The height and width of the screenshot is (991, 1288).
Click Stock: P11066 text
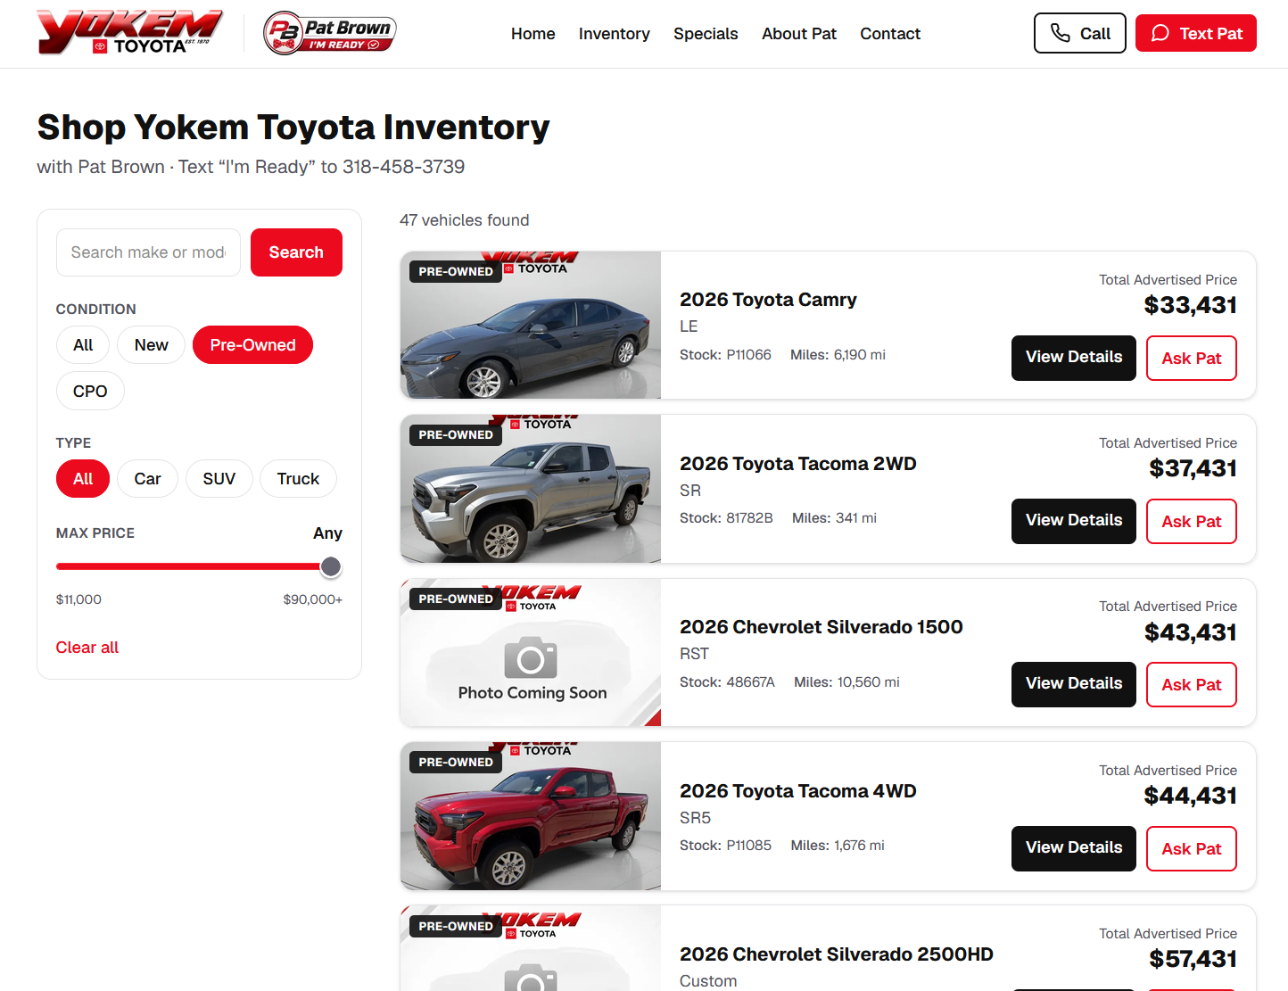725,355
